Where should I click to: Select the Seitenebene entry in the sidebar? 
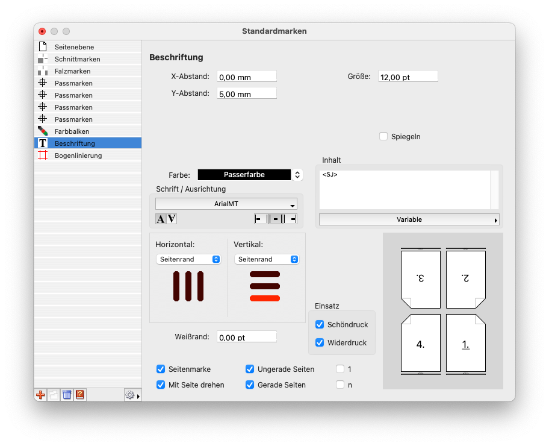click(x=88, y=46)
